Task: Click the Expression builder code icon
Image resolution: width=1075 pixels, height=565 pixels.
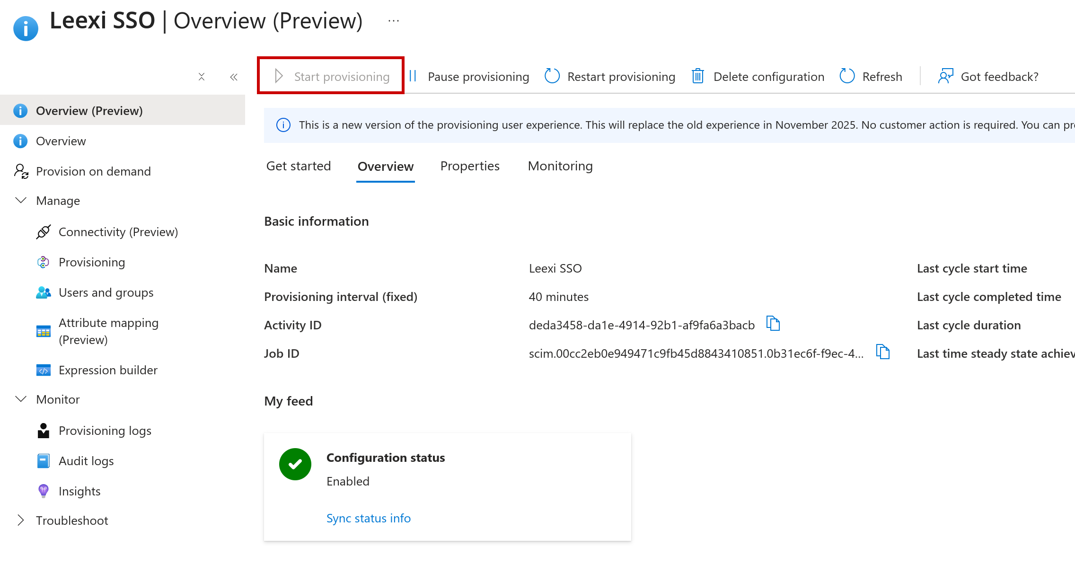Action: tap(44, 370)
